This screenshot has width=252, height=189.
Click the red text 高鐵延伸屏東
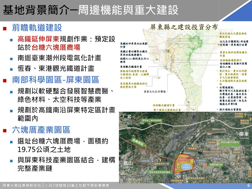(39, 39)
